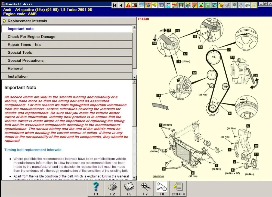
Task: Select the F8 timing belt diagram icon
Action: click(162, 188)
